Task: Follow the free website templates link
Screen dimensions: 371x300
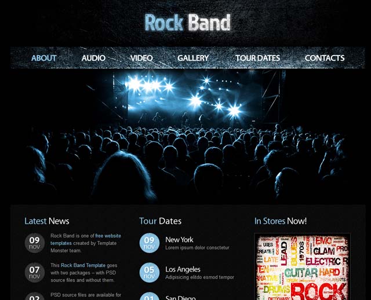Action: (x=86, y=239)
